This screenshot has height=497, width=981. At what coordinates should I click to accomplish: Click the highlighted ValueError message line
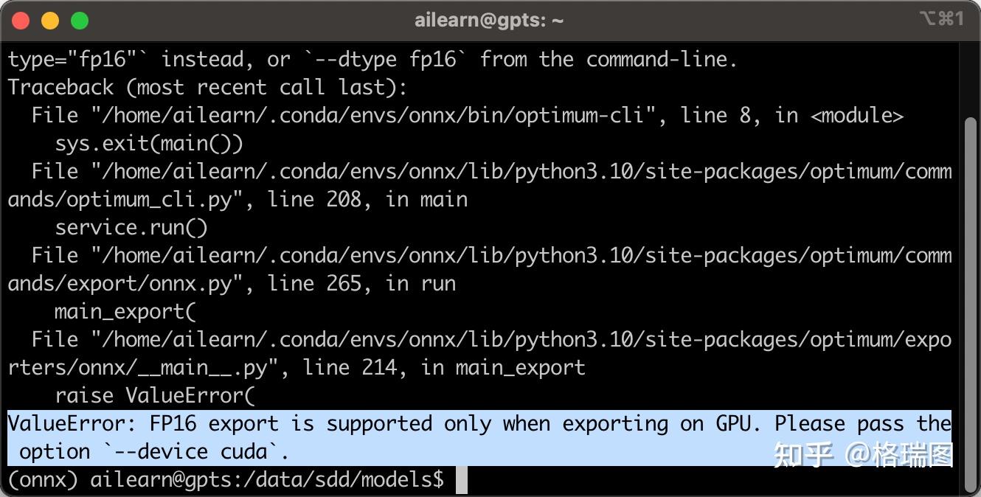[x=479, y=424]
